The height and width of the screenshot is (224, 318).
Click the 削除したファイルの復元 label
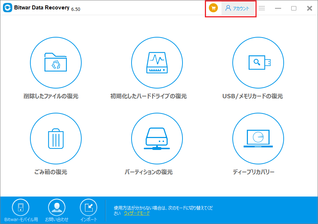(x=51, y=96)
